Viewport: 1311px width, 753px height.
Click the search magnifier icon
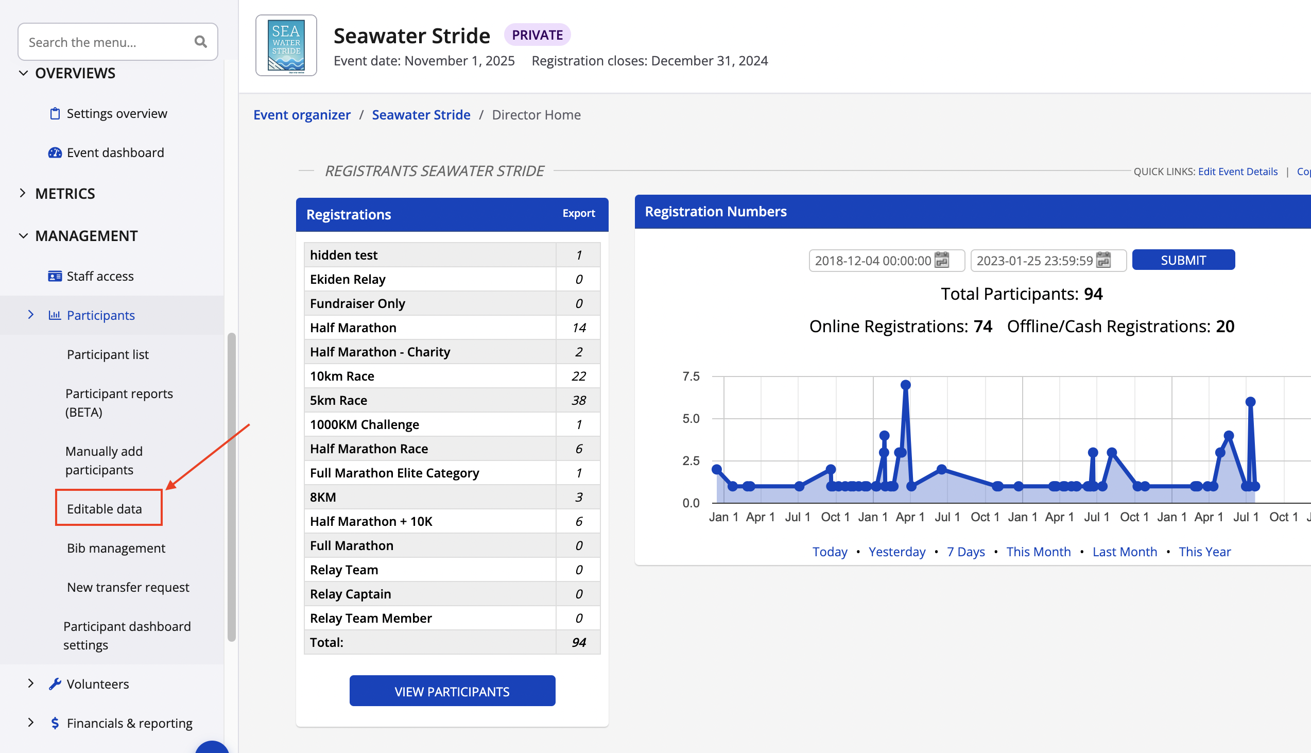(x=201, y=42)
